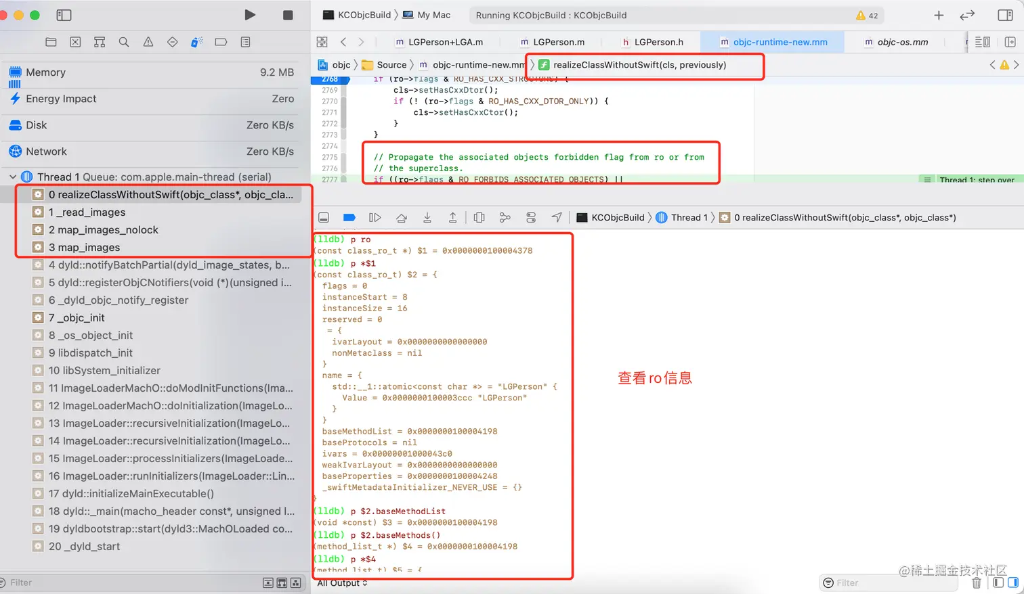The width and height of the screenshot is (1024, 594).
Task: Collapse the Thread 1 disclosure triangle
Action: click(13, 177)
